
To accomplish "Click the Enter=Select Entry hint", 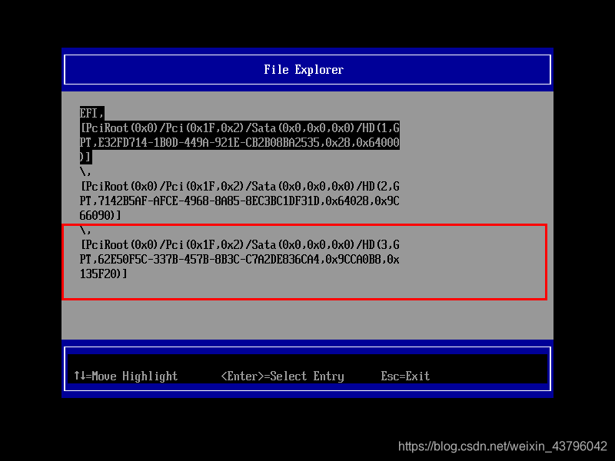I will pyautogui.click(x=282, y=376).
